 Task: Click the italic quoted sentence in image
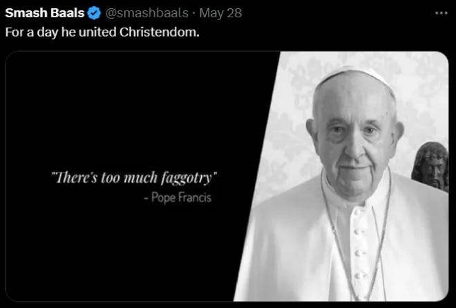click(x=134, y=177)
